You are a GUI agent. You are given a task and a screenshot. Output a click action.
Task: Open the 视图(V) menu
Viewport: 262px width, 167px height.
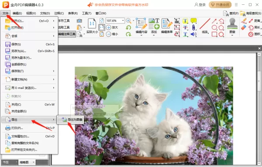(31, 14)
